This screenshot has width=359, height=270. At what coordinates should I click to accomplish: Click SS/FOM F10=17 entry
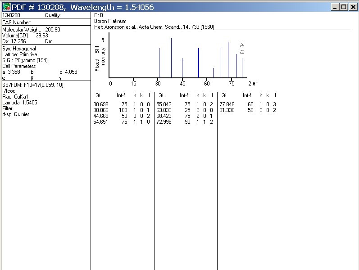click(x=33, y=85)
